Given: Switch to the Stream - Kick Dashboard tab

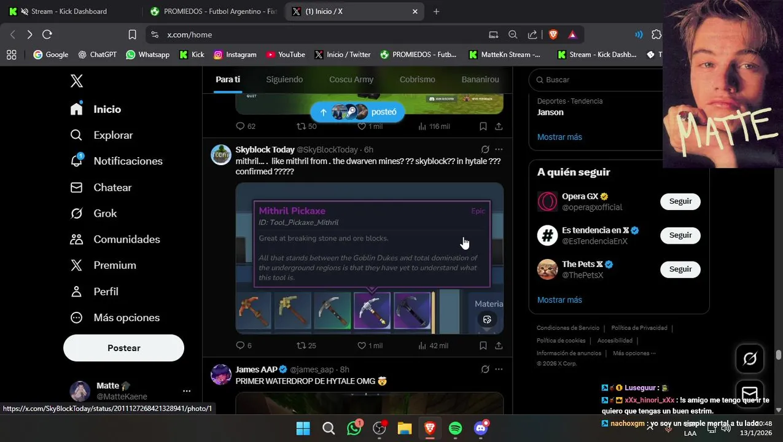Looking at the screenshot, I should [x=69, y=11].
